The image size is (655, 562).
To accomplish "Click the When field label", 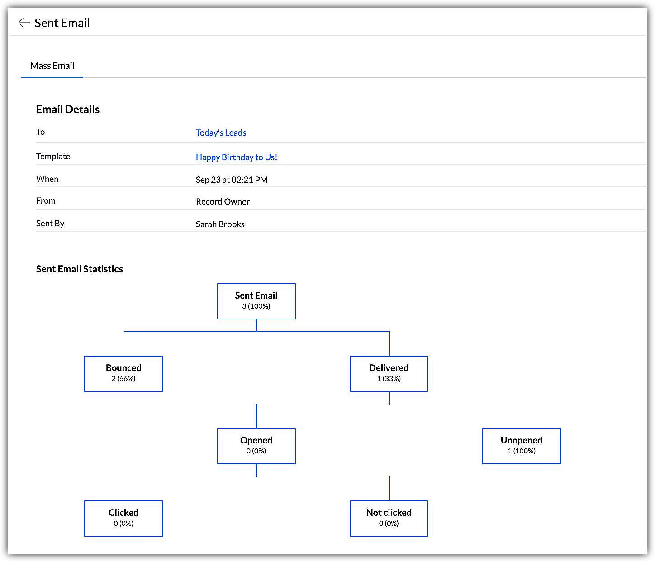I will (47, 179).
